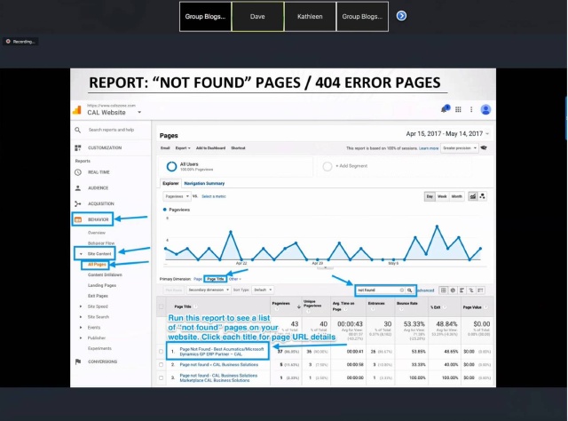Click Select a metric link
This screenshot has width=568, height=421.
[214, 196]
